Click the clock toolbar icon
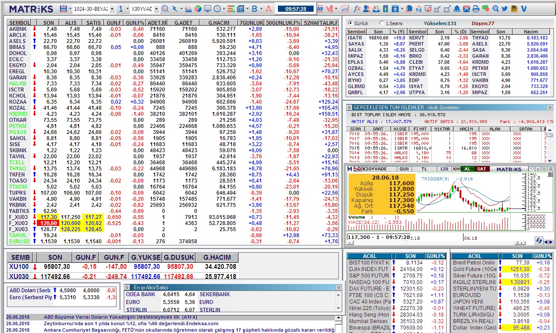Viewport: 556px width, 333px height. 217,9
